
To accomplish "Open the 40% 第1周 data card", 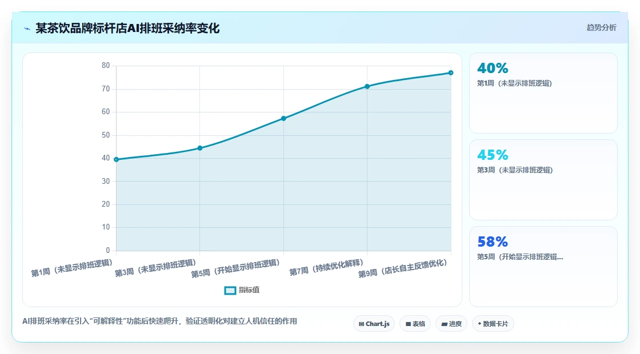I will (x=543, y=93).
